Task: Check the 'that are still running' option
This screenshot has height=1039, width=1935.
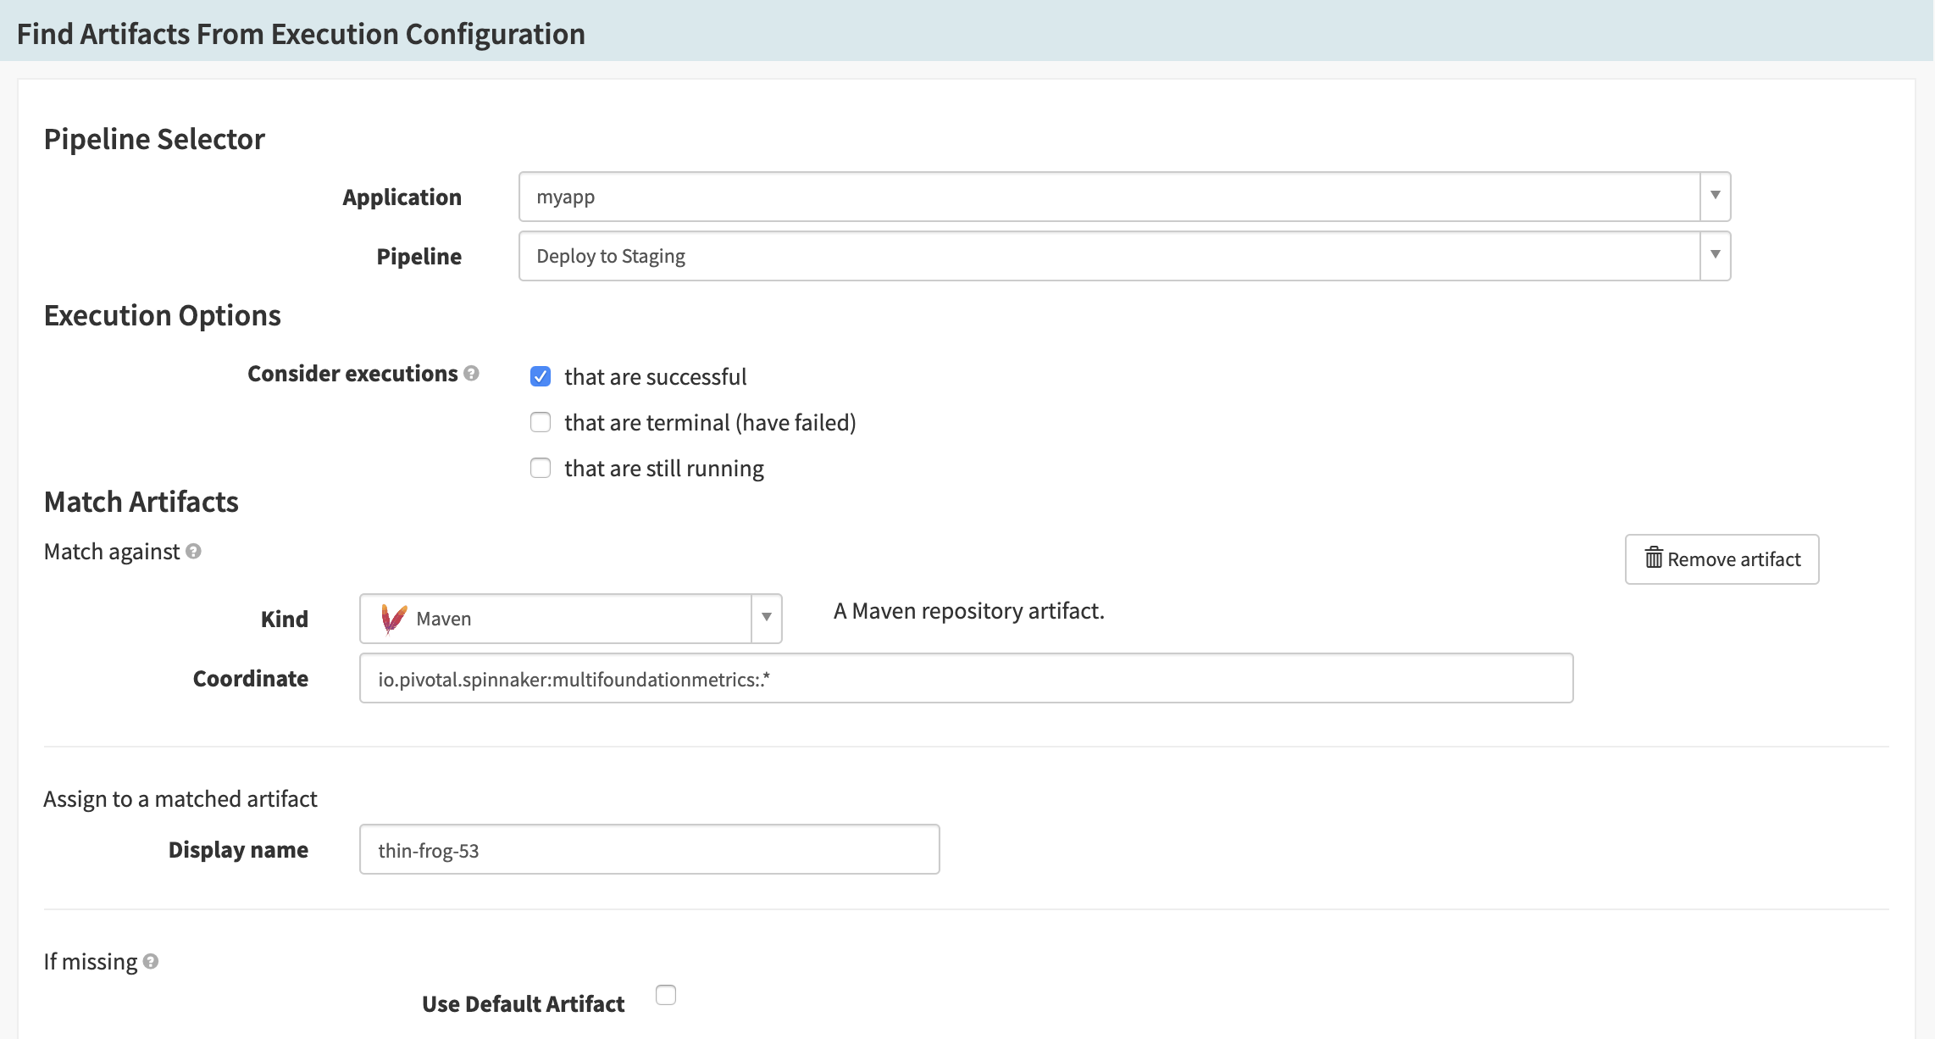Action: [541, 468]
